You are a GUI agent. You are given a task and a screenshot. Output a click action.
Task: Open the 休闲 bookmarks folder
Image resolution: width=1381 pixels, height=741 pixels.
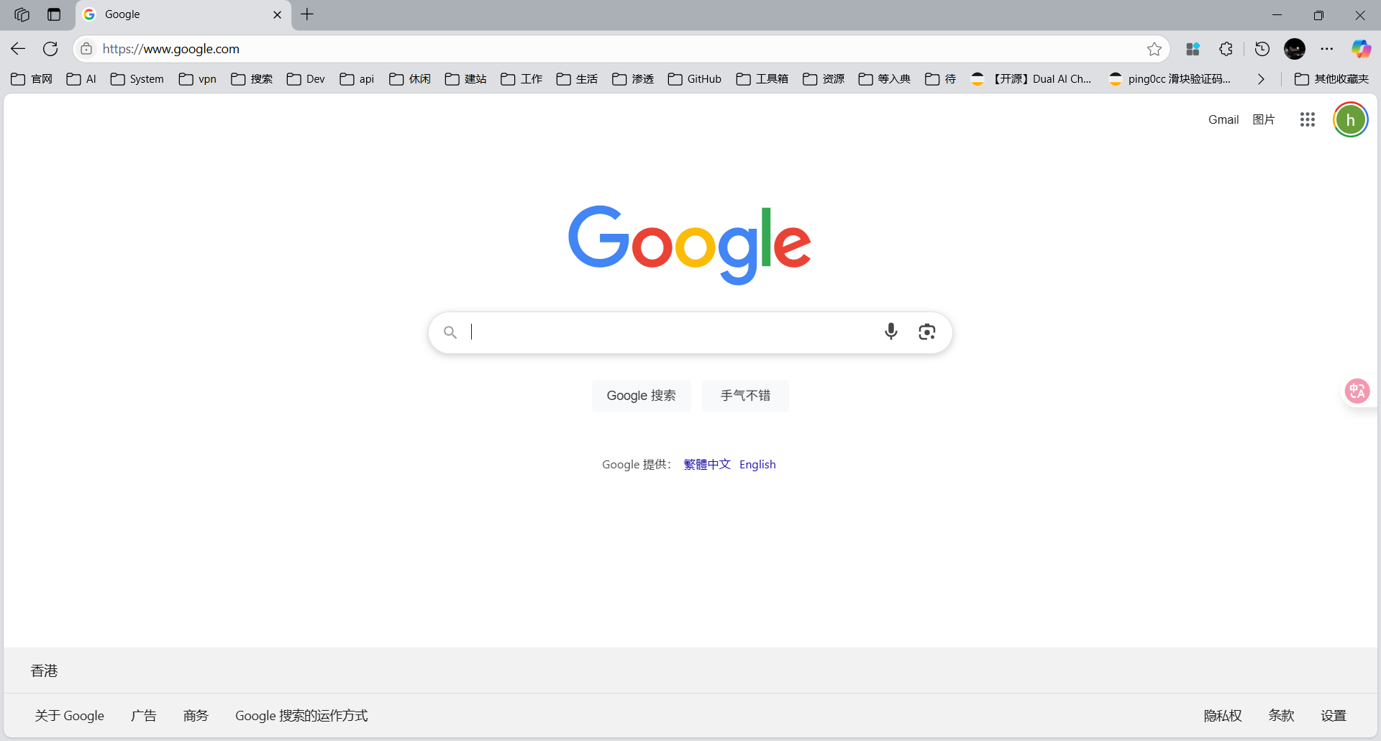click(410, 79)
